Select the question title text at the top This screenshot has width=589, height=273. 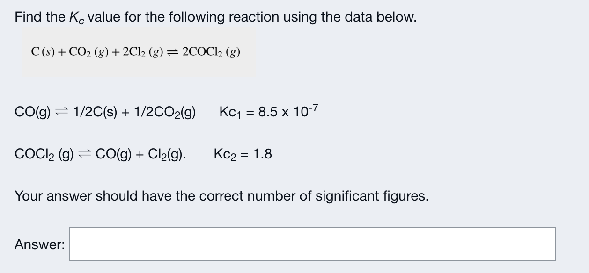[x=214, y=17]
